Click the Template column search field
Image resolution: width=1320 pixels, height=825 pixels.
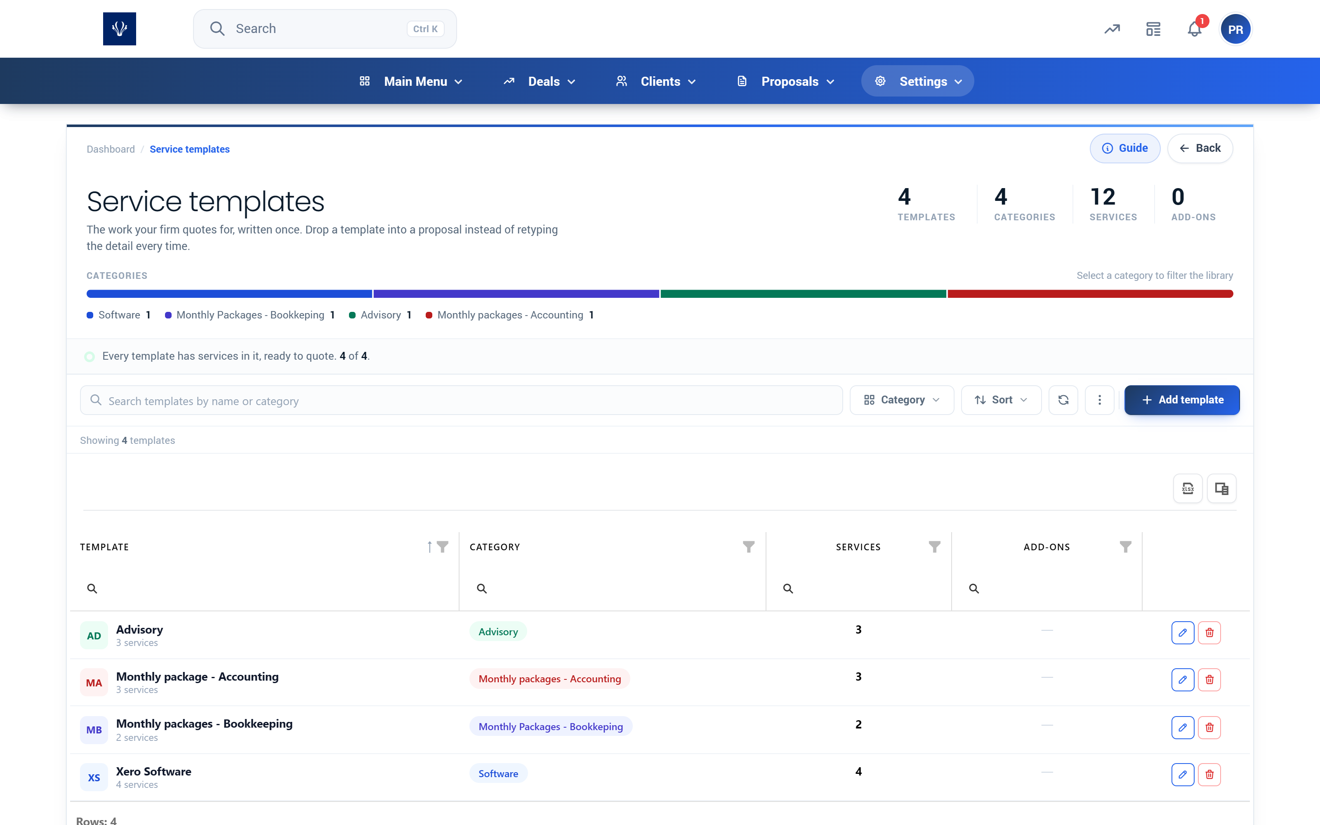(x=264, y=588)
